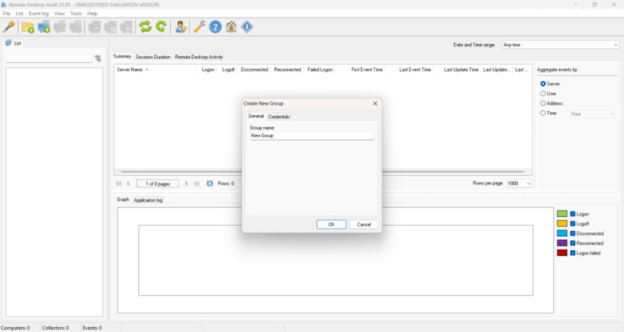Click the Disconnected column header in table
The height and width of the screenshot is (332, 624).
(x=254, y=70)
